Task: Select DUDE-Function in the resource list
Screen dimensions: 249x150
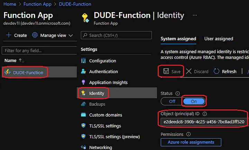Action: pos(28,72)
